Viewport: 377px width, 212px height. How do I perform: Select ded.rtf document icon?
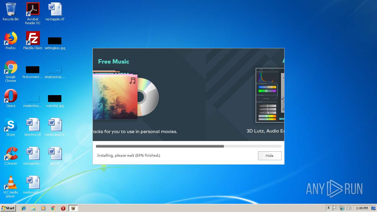(x=55, y=156)
